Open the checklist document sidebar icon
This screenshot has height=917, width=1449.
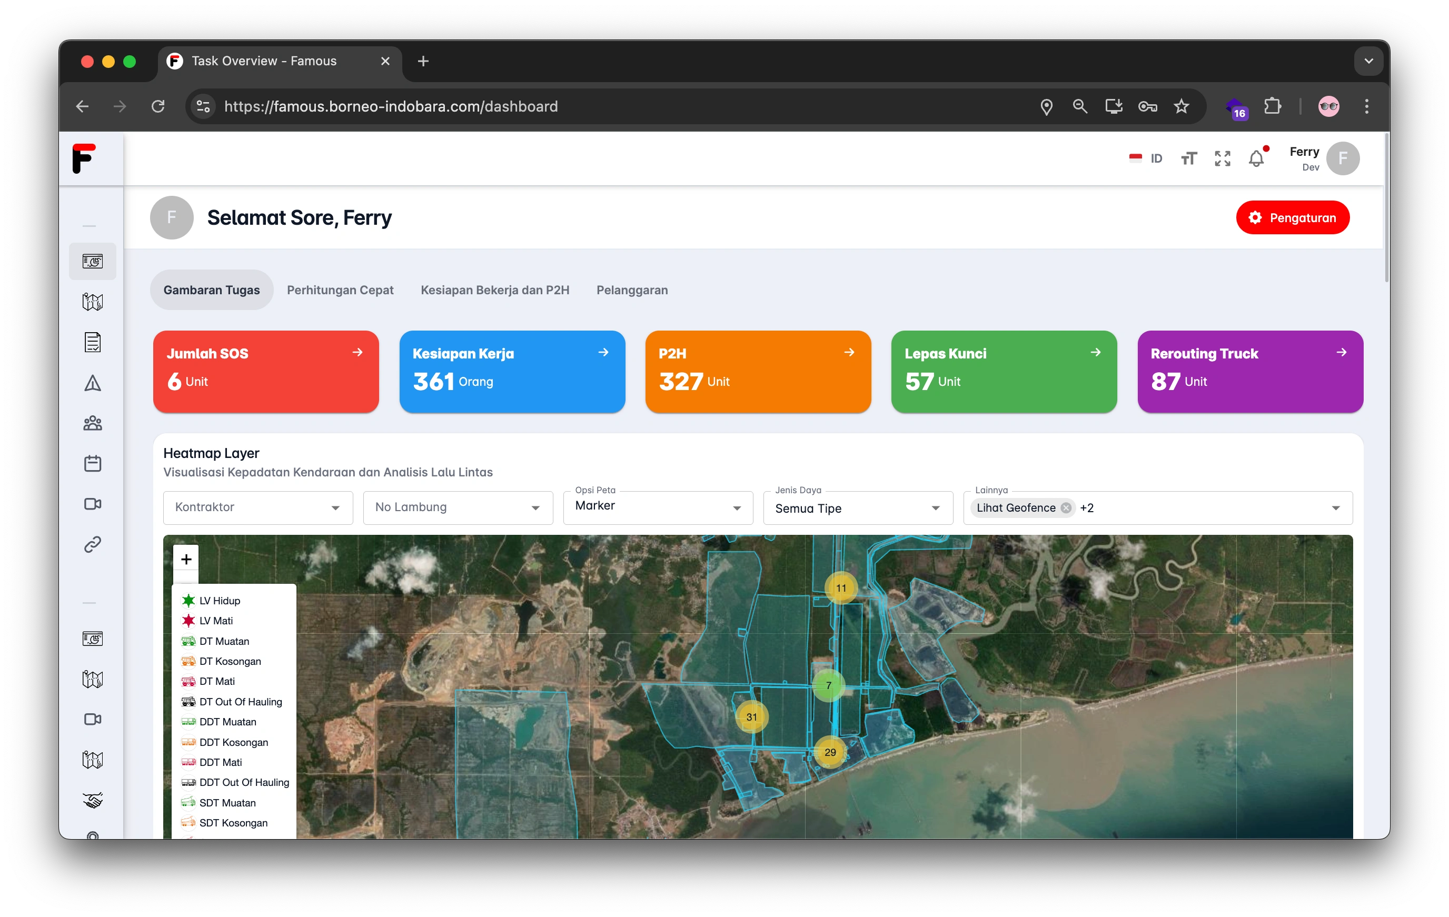93,342
